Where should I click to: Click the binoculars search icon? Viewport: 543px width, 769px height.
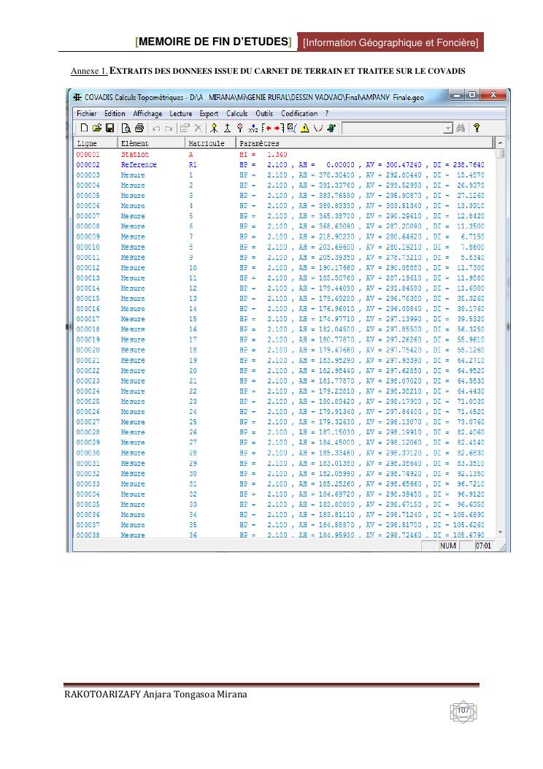(x=461, y=128)
